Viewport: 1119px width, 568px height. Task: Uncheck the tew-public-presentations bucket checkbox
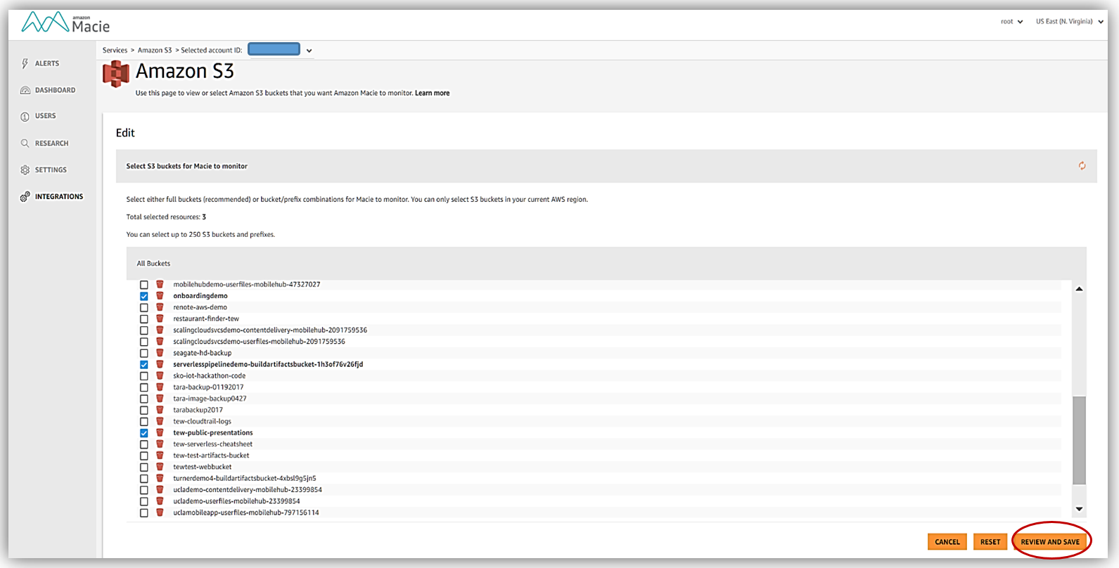click(x=144, y=433)
